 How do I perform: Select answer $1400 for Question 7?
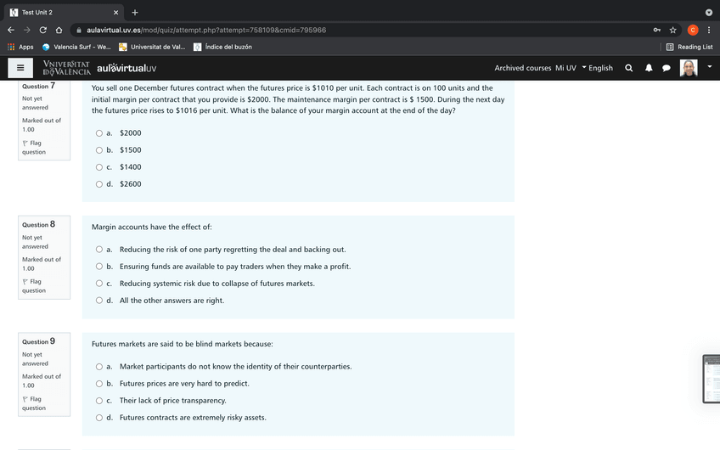(99, 167)
